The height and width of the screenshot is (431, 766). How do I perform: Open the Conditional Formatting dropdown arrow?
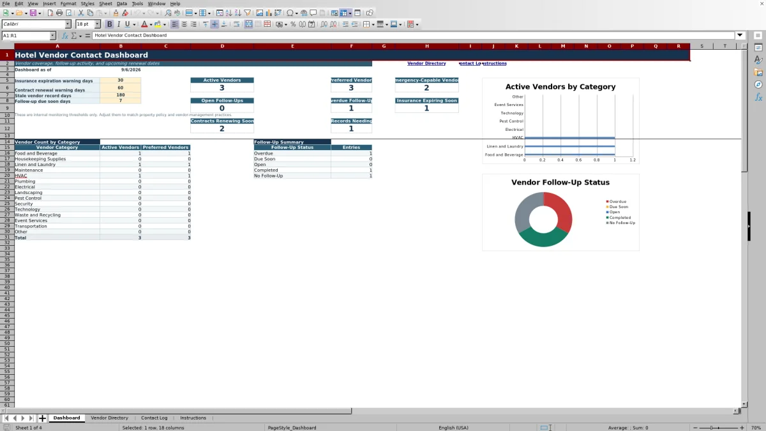tap(417, 24)
